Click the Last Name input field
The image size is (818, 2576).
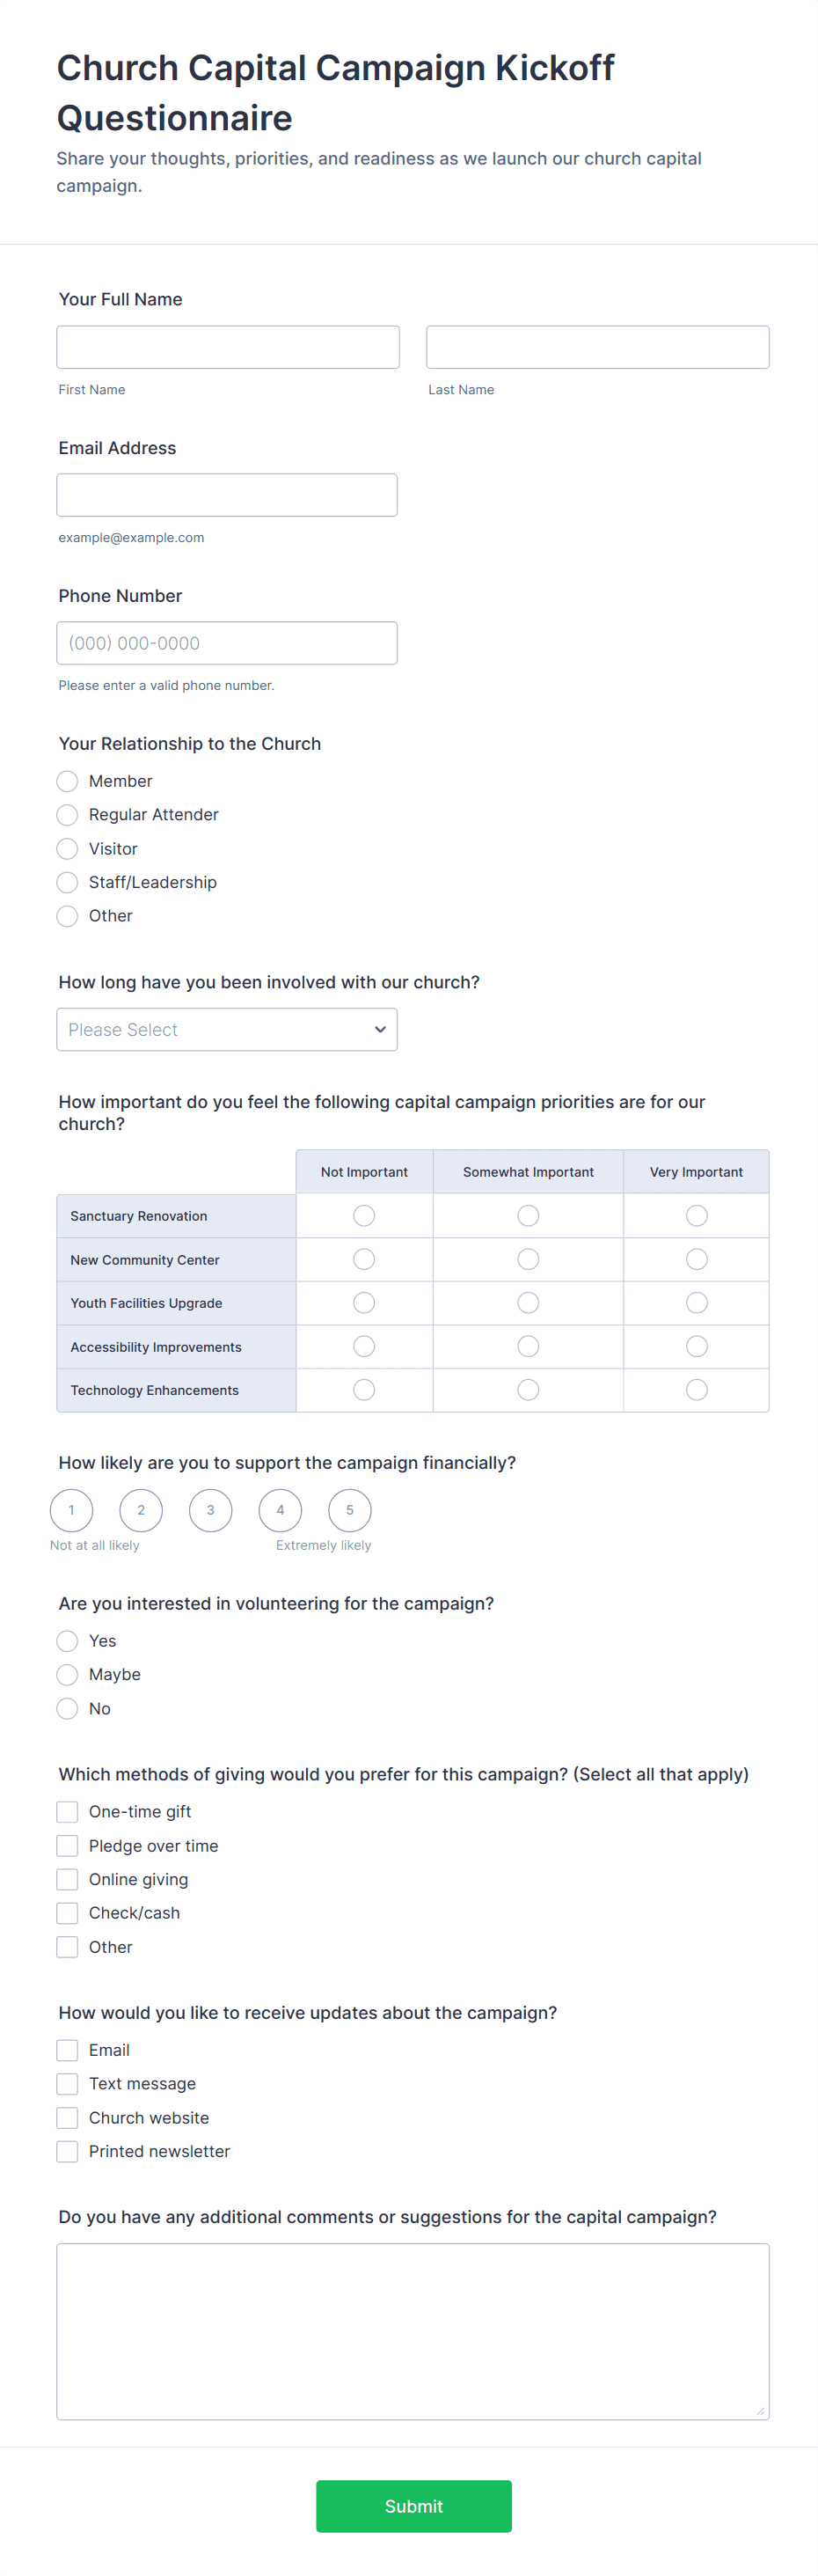click(597, 347)
